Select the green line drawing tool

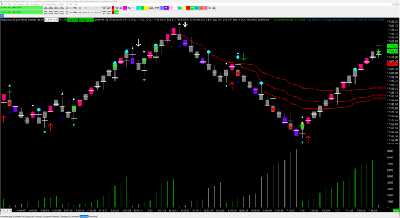[x=142, y=8]
